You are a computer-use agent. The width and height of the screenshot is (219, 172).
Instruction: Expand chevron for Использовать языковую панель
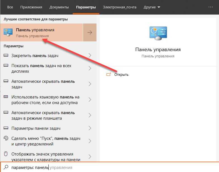tap(90, 100)
